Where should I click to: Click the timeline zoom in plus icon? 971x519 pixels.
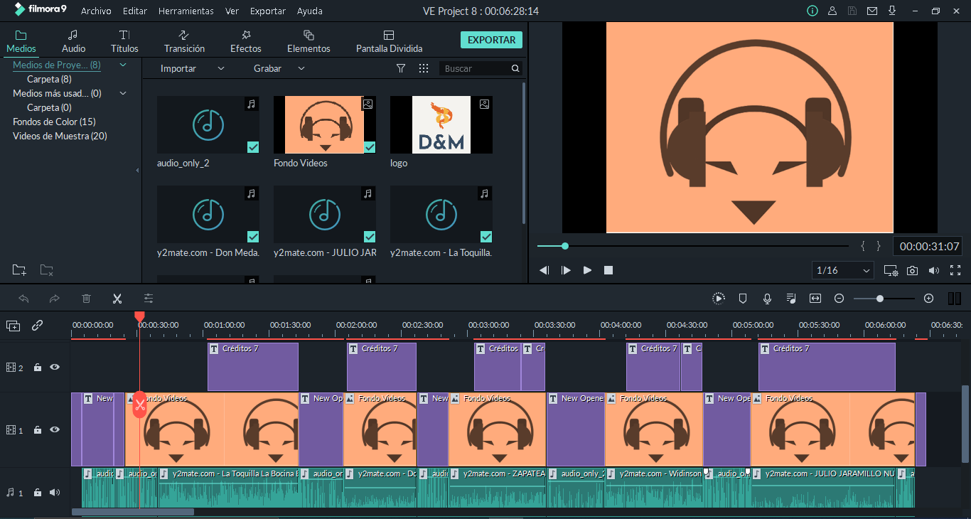[x=928, y=299]
